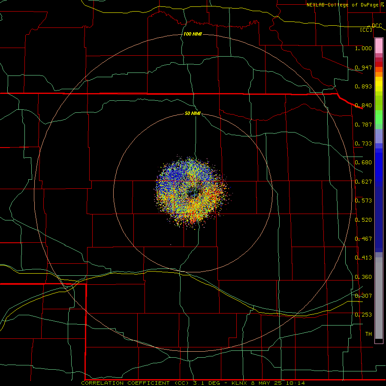
Task: Click the DCC label above the color scale
Action: point(377,26)
